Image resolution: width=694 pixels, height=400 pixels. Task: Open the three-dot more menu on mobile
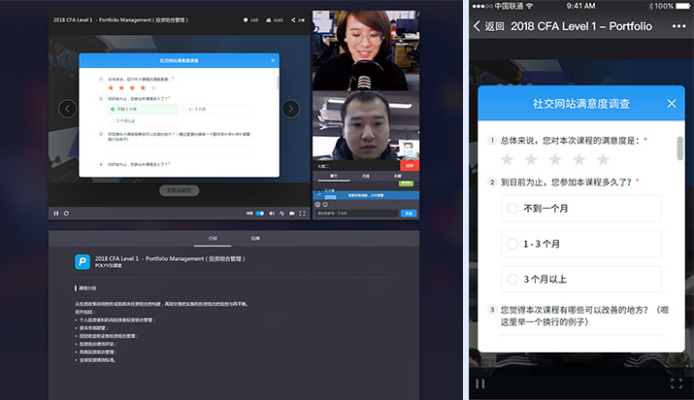pyautogui.click(x=678, y=25)
